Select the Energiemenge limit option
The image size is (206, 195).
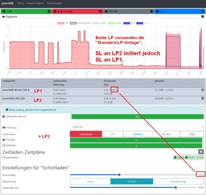(x=178, y=182)
